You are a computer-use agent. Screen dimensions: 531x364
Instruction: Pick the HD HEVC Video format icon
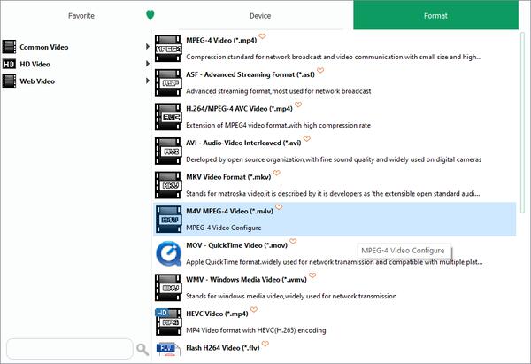pyautogui.click(x=168, y=321)
